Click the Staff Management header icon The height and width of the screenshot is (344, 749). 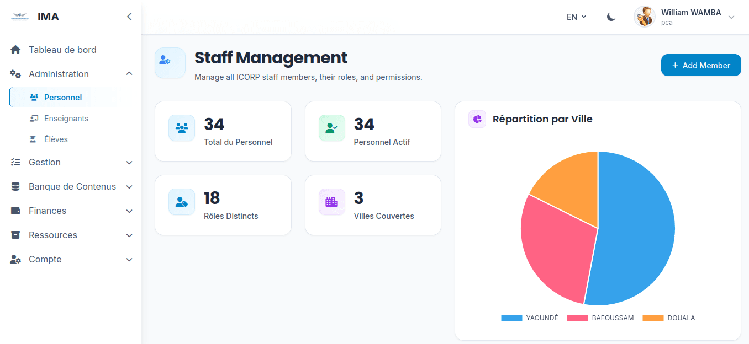click(170, 62)
